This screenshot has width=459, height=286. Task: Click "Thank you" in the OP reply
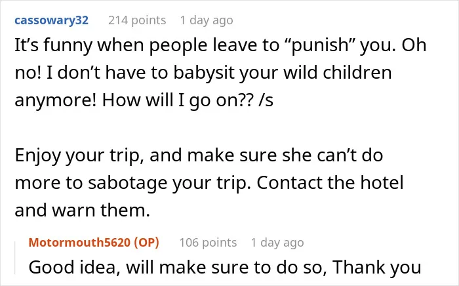point(377,267)
